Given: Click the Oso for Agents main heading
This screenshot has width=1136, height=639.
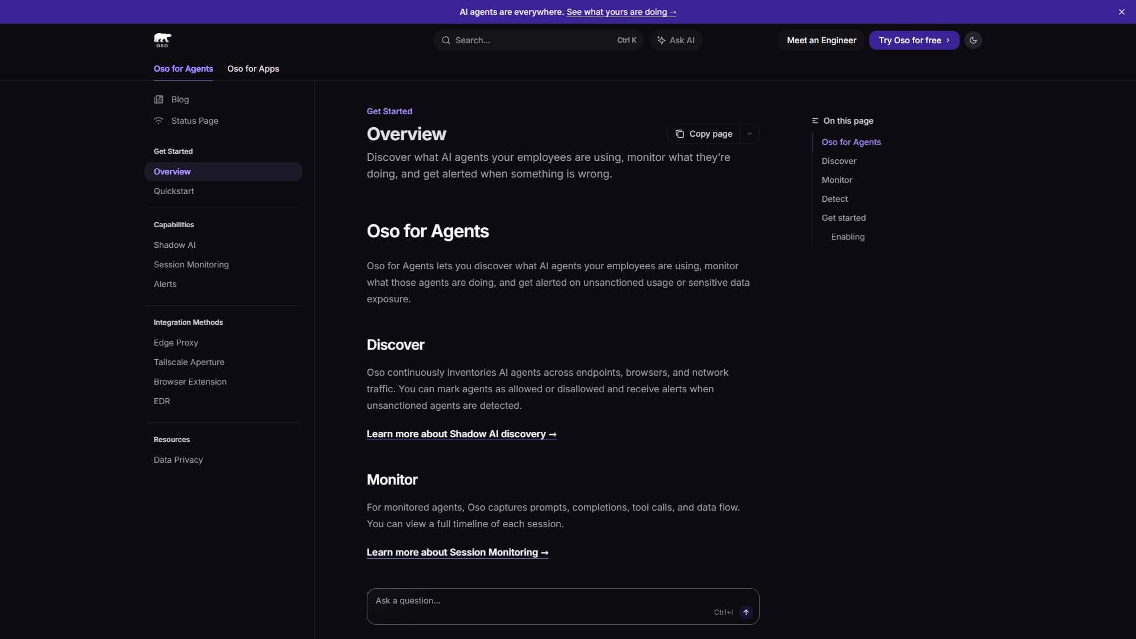Looking at the screenshot, I should click(x=428, y=231).
